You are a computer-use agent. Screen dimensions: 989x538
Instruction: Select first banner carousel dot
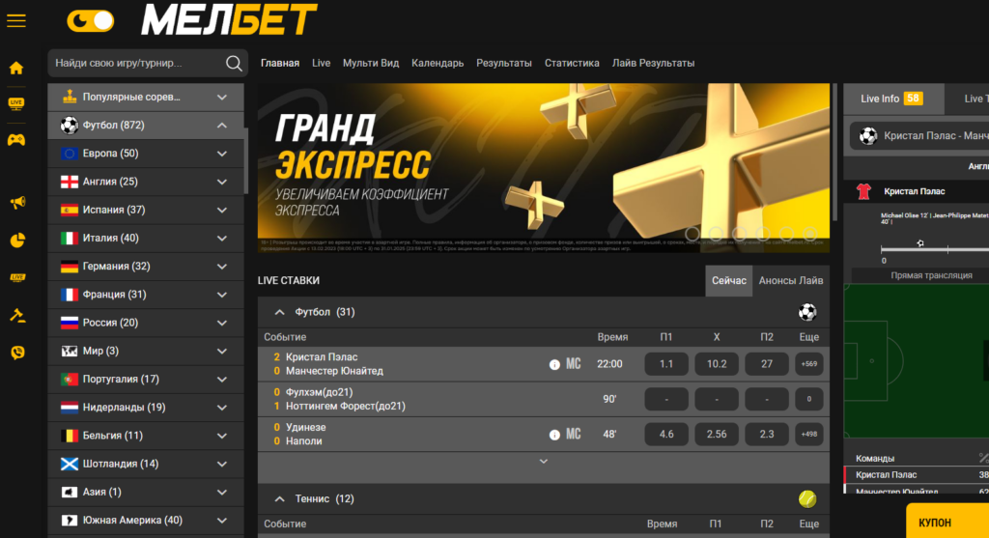(x=692, y=234)
